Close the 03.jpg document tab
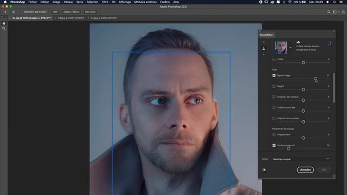 coord(55,18)
